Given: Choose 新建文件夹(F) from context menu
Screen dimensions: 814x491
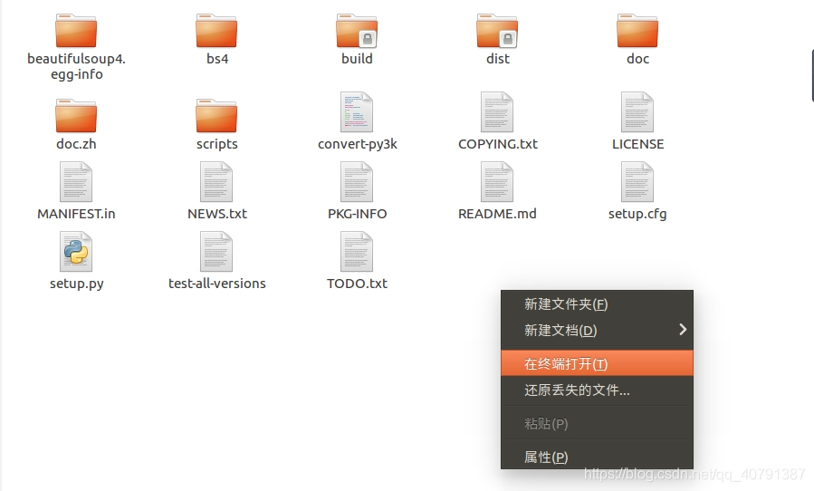Looking at the screenshot, I should (597, 304).
